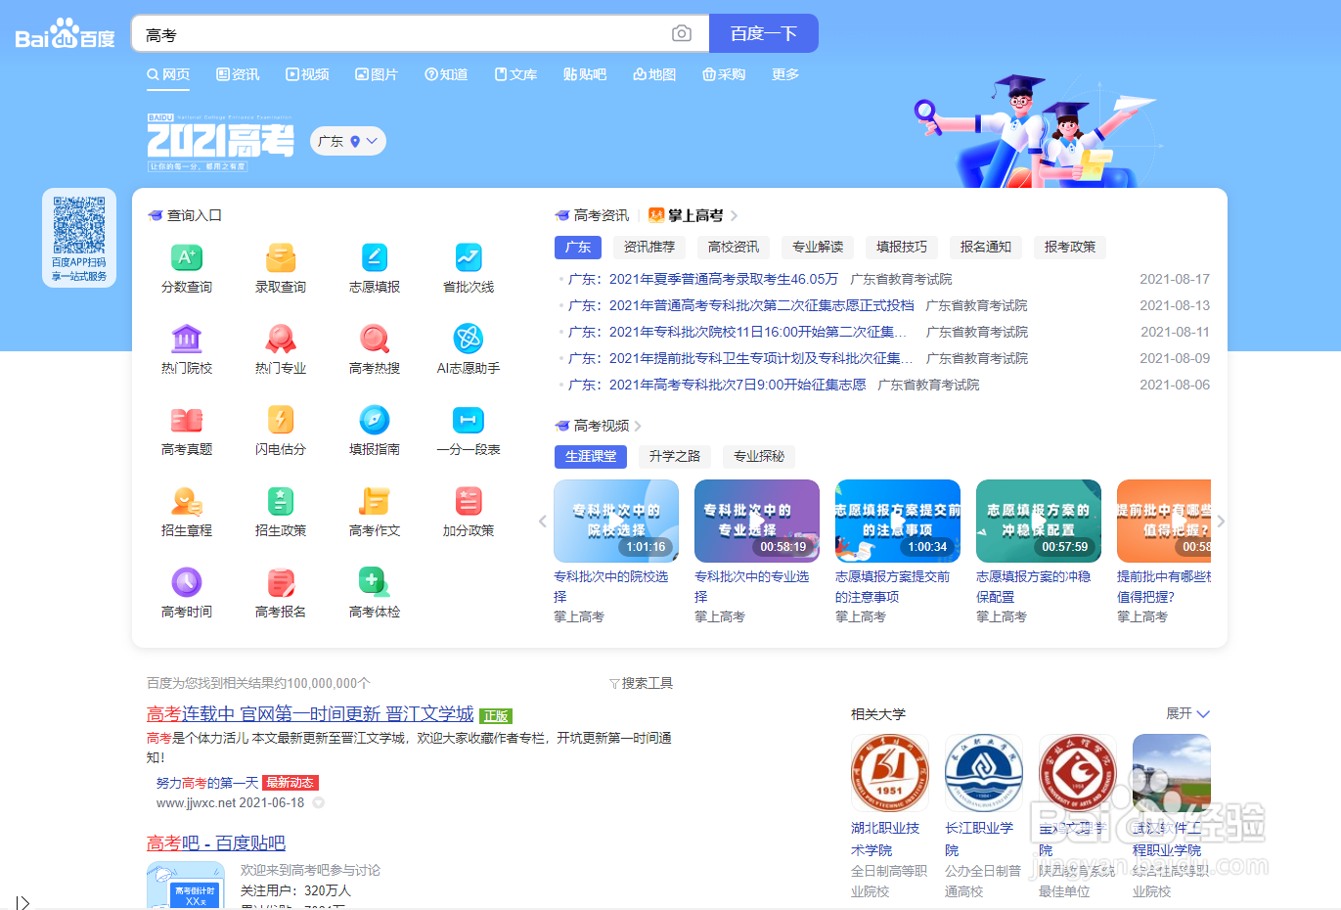Click the 招生政策 policy icon
Screen dimensions: 1341x910
coord(281,501)
